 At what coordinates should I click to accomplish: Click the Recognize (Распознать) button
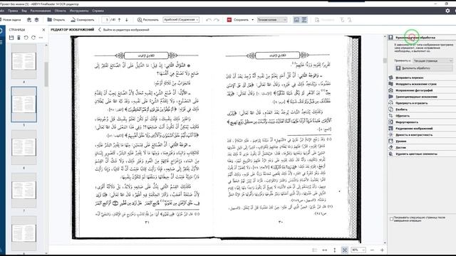(x=147, y=20)
